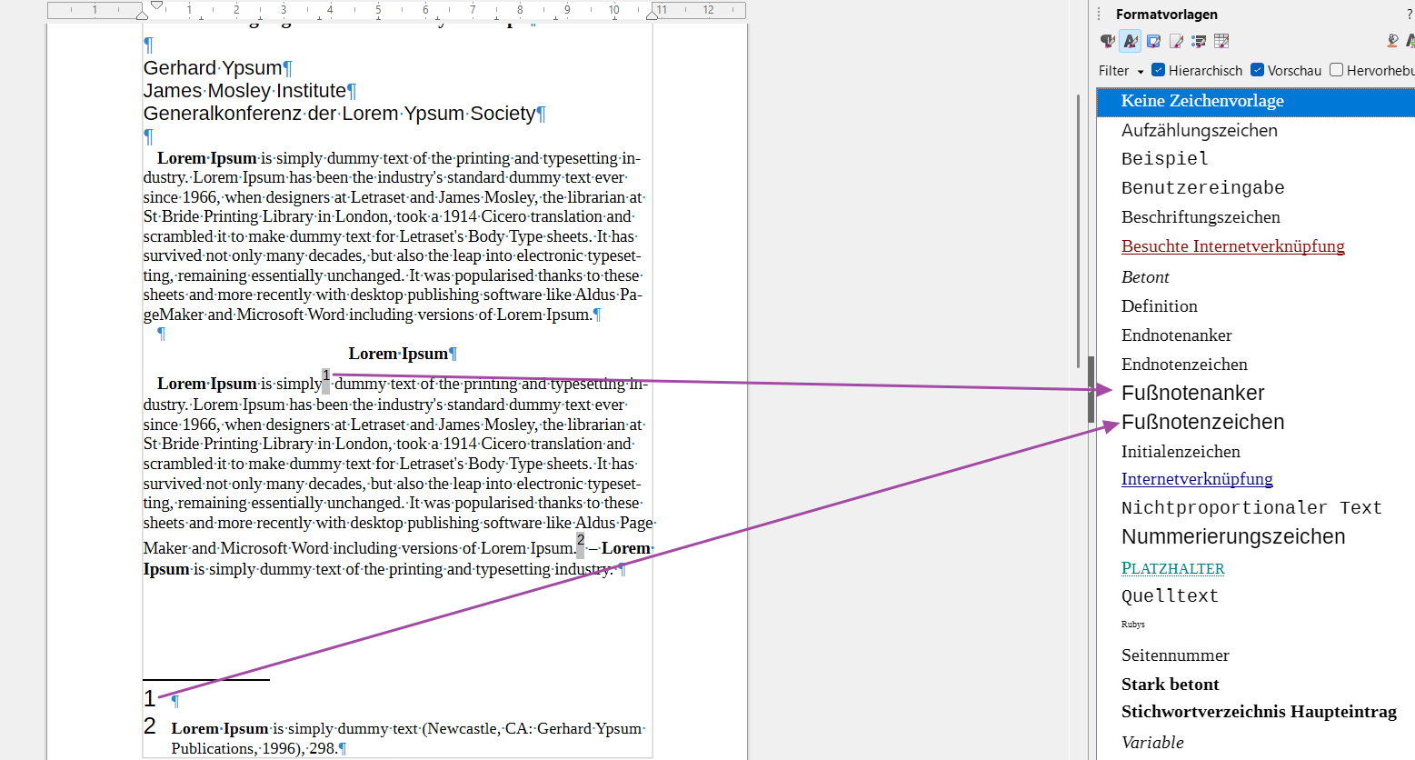Enable the Hervorhebung checkbox

pyautogui.click(x=1336, y=70)
